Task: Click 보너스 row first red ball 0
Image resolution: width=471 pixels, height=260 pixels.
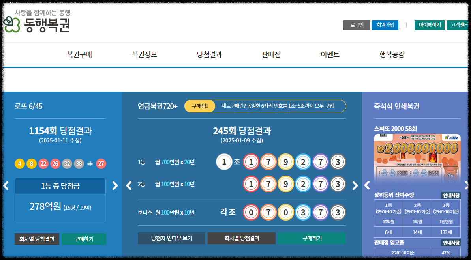Action: click(251, 212)
